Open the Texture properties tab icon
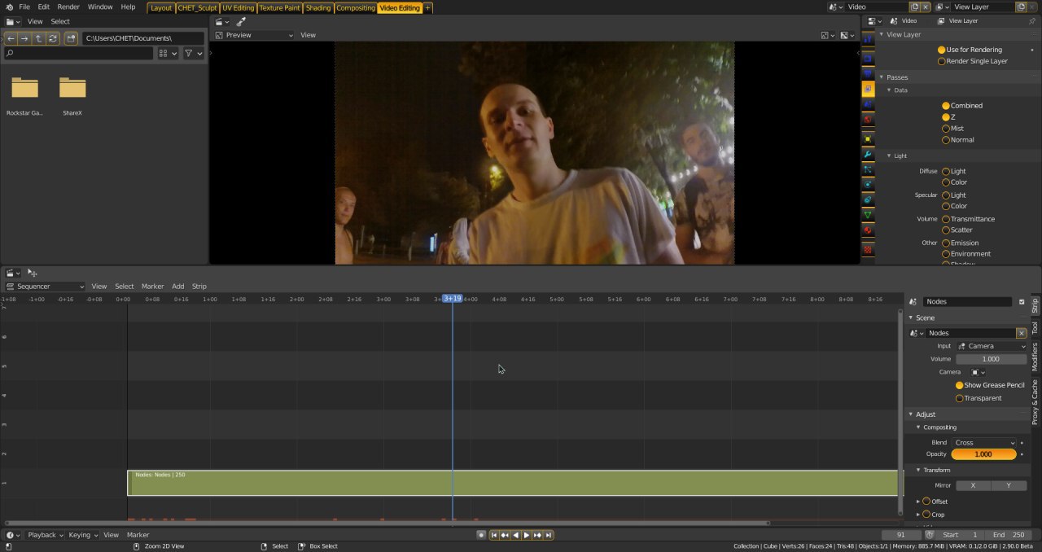The height and width of the screenshot is (552, 1042). tap(868, 250)
